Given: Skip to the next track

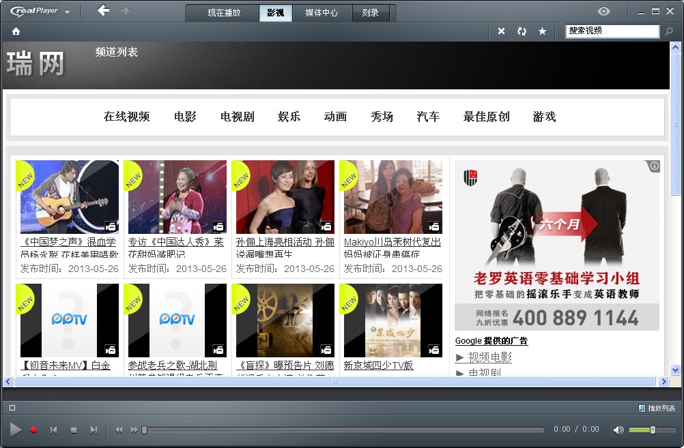Looking at the screenshot, I should 94,430.
